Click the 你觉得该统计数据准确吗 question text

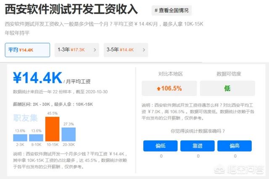[x=198, y=131]
